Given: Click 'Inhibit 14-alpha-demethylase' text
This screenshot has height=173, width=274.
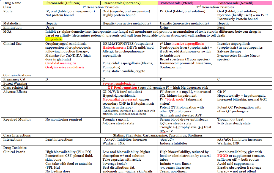Looking at the screenshot, I should coord(68,32).
